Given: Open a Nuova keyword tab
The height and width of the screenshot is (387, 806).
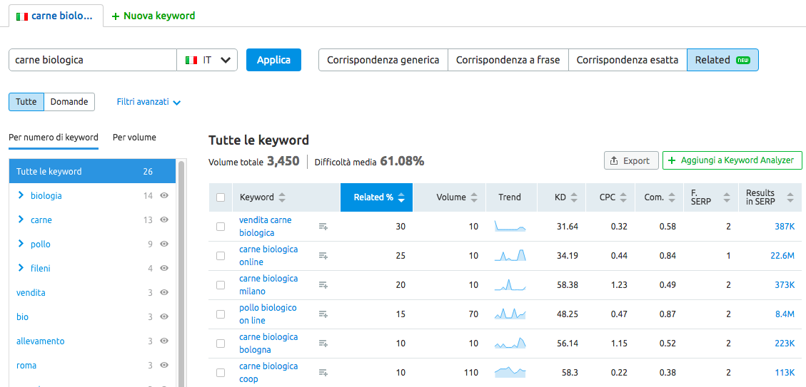Looking at the screenshot, I should pyautogui.click(x=153, y=16).
